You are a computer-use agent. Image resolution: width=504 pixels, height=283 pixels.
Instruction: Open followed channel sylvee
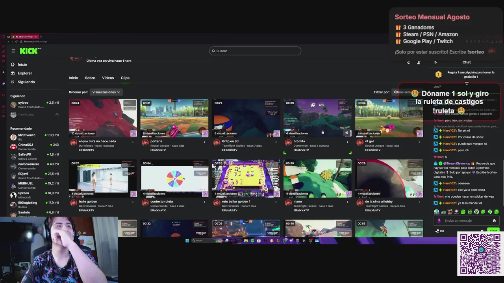35,105
